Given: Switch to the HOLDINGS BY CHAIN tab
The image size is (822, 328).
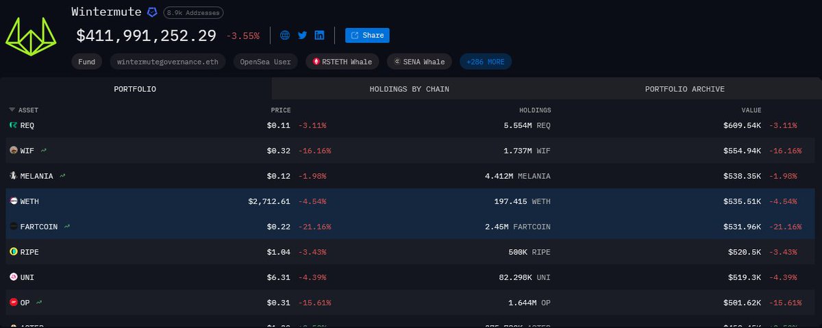Looking at the screenshot, I should point(409,89).
